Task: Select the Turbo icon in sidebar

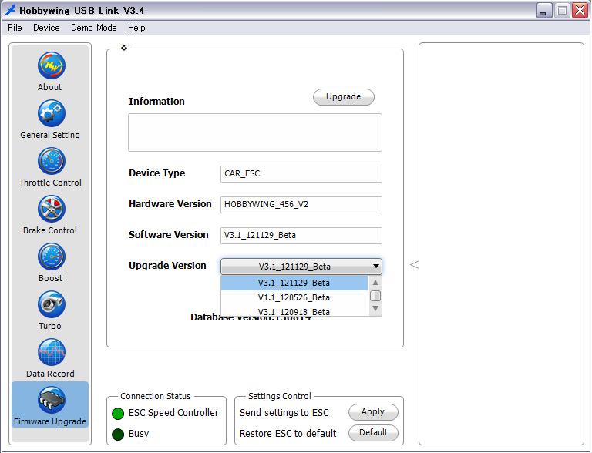Action: pyautogui.click(x=51, y=305)
